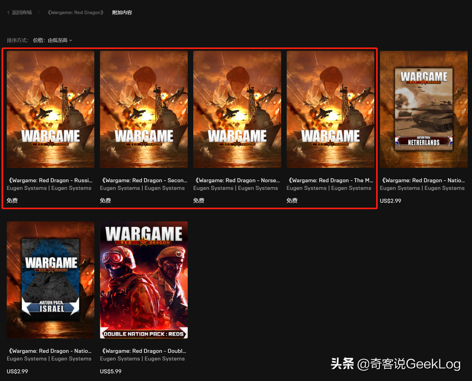Click title 'Wargame: Red Dragon - Secon...'
The height and width of the screenshot is (381, 472).
144,180
